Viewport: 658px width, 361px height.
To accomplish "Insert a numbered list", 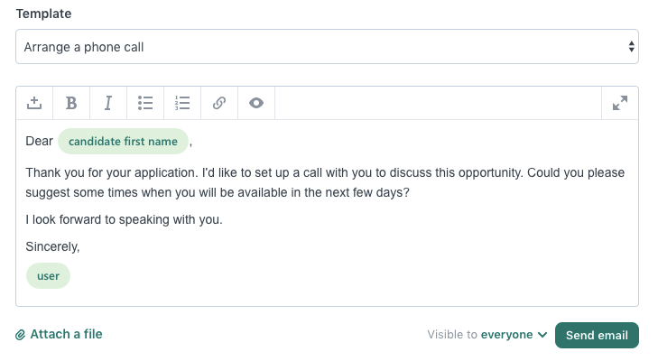I will (182, 103).
